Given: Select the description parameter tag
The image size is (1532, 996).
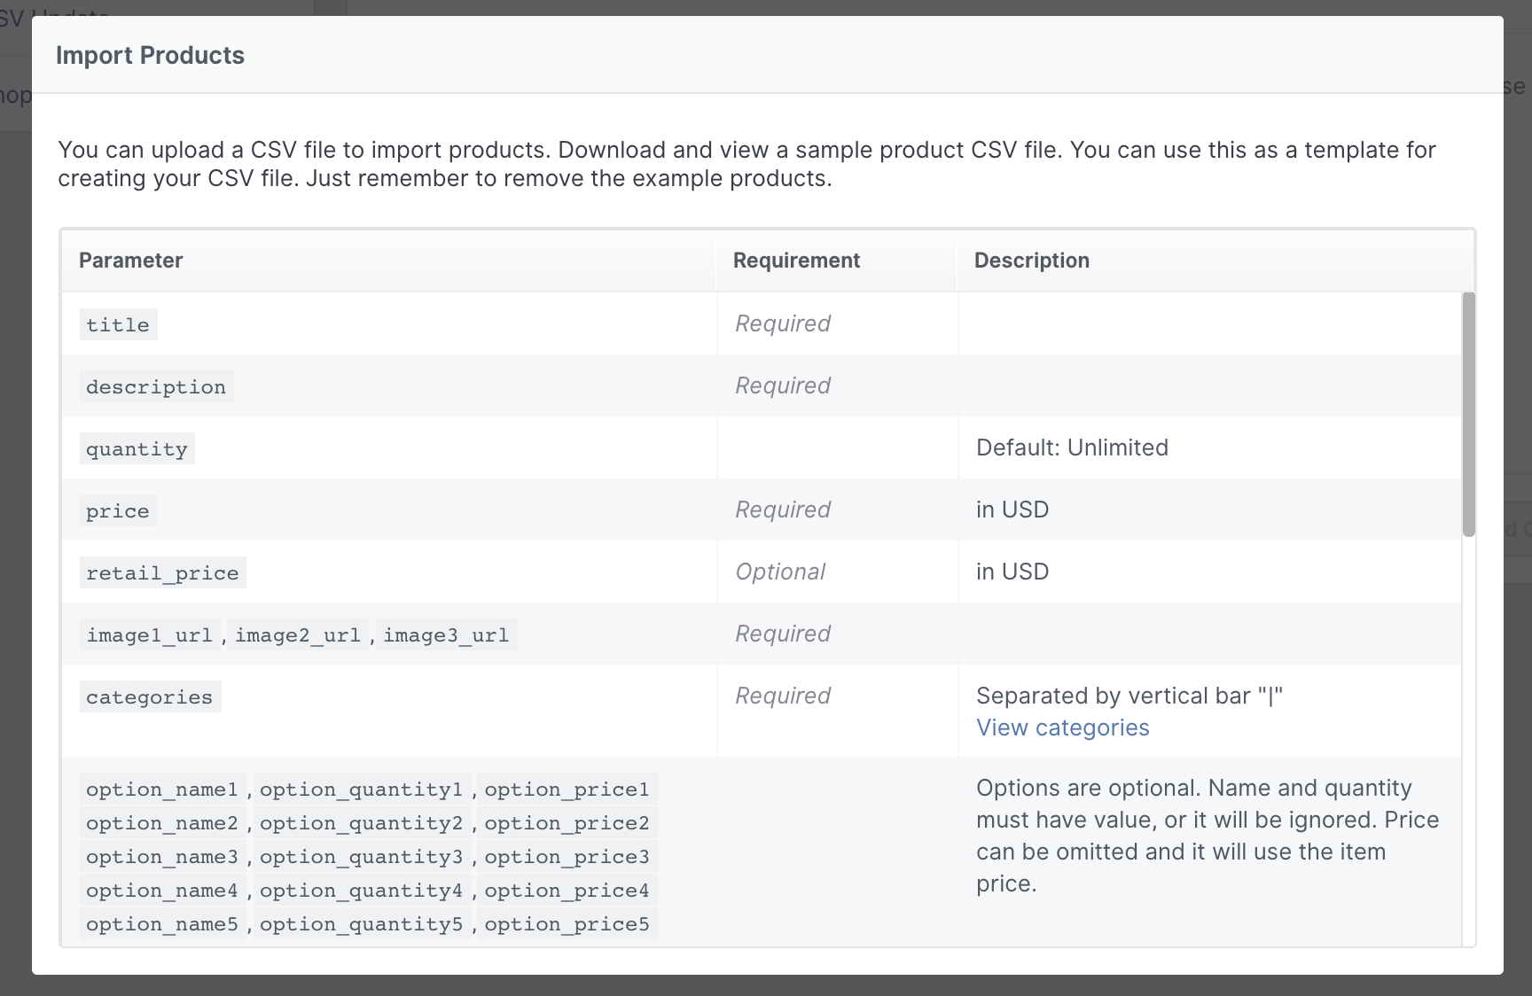Looking at the screenshot, I should (156, 387).
